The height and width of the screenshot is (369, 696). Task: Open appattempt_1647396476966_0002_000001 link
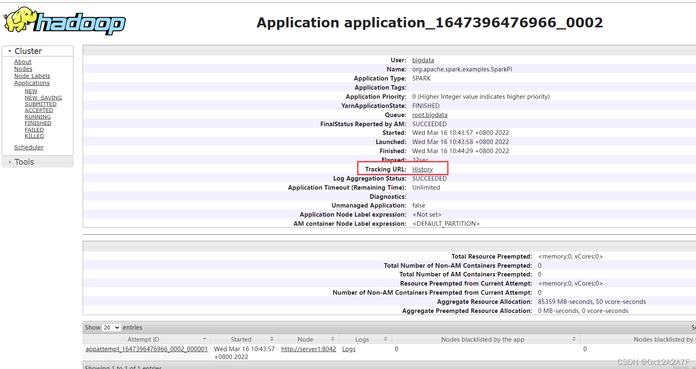(147, 349)
